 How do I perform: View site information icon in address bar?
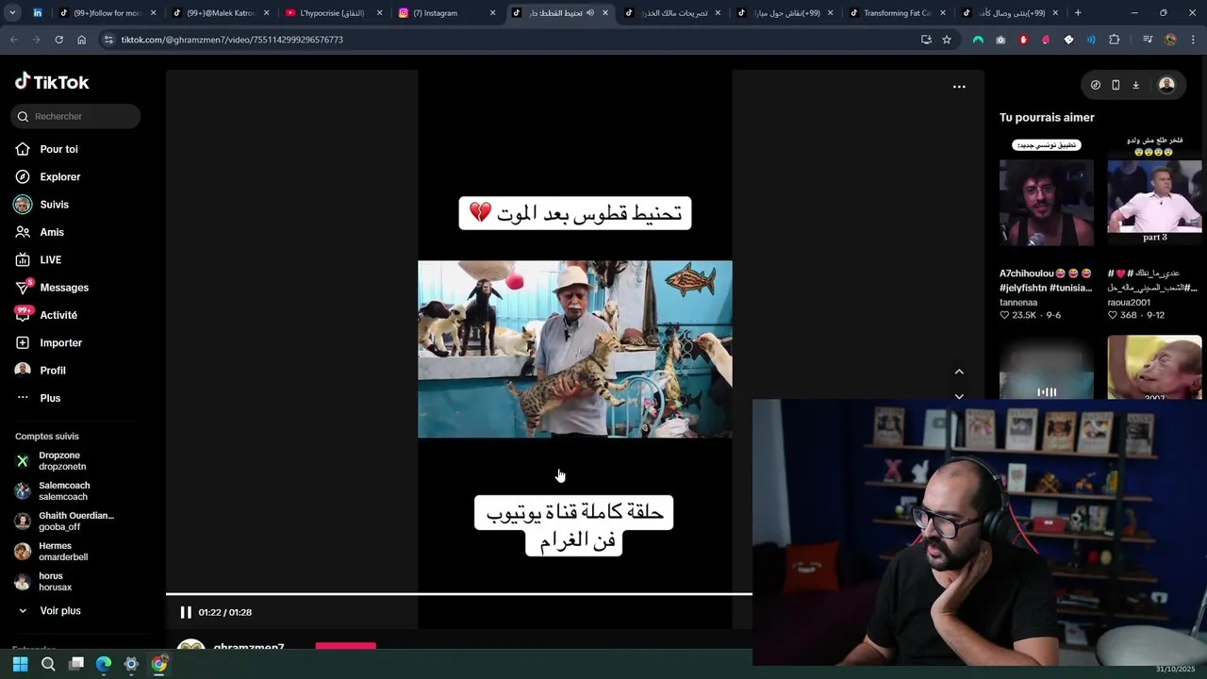pyautogui.click(x=108, y=40)
